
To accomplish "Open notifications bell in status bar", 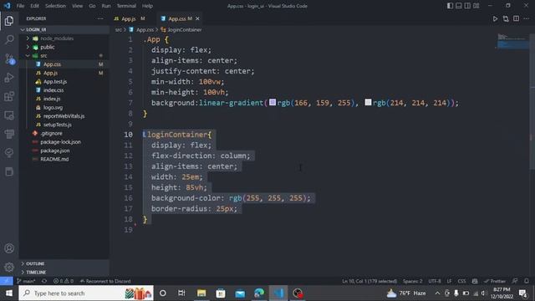I will [527, 281].
